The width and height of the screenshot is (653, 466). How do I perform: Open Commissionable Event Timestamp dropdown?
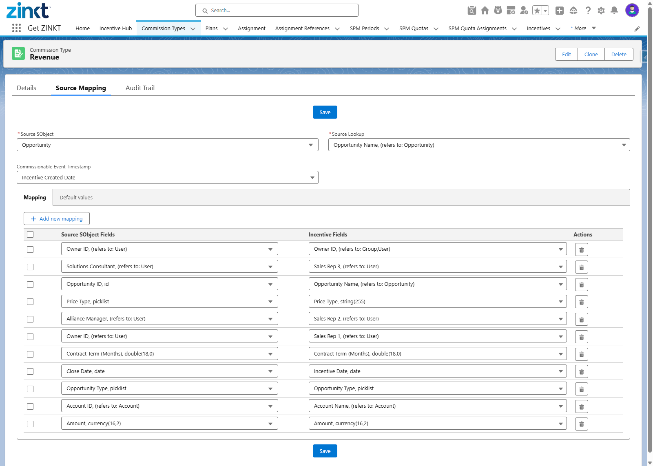click(167, 178)
